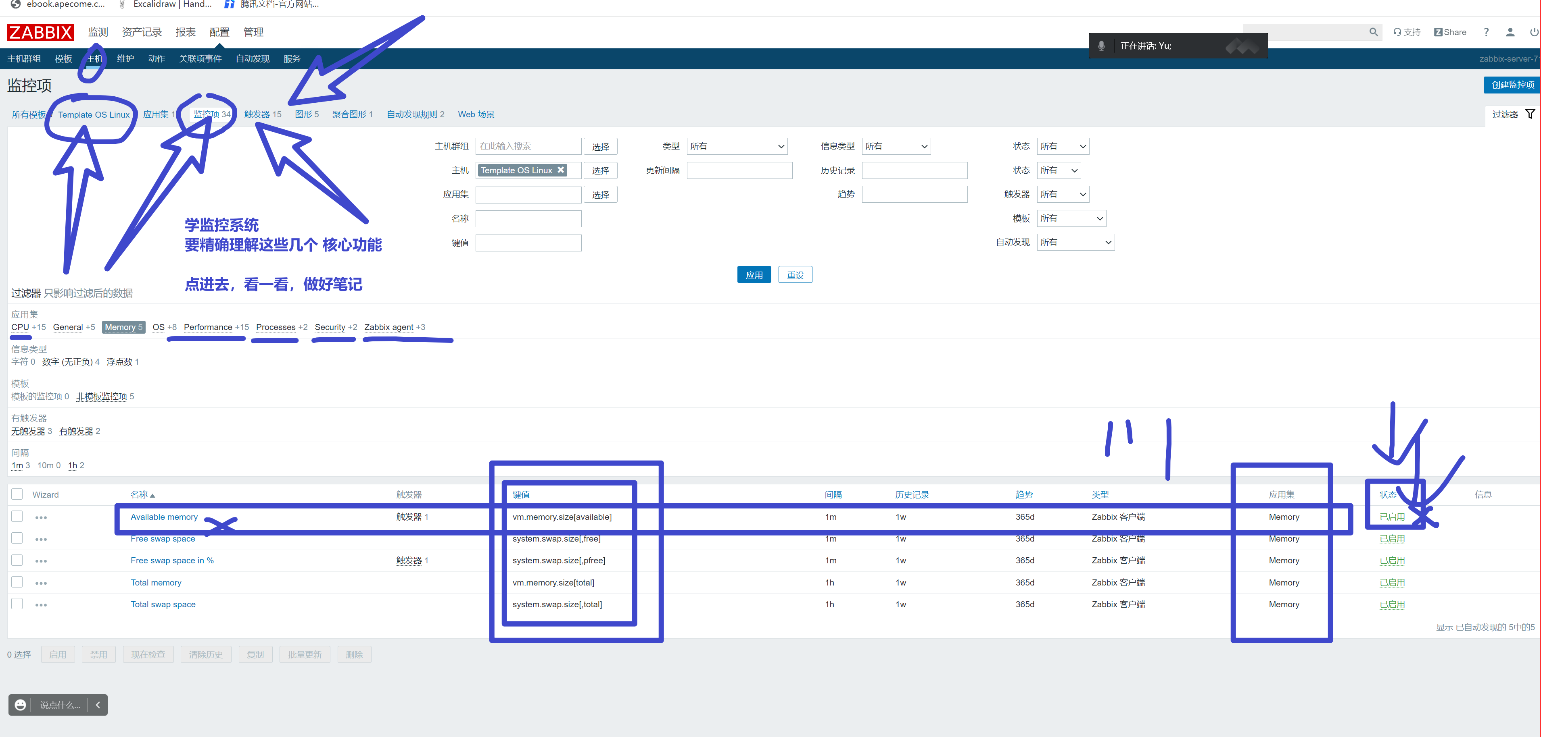Click into the 名称 filter field
This screenshot has width=1541, height=737.
click(x=528, y=219)
